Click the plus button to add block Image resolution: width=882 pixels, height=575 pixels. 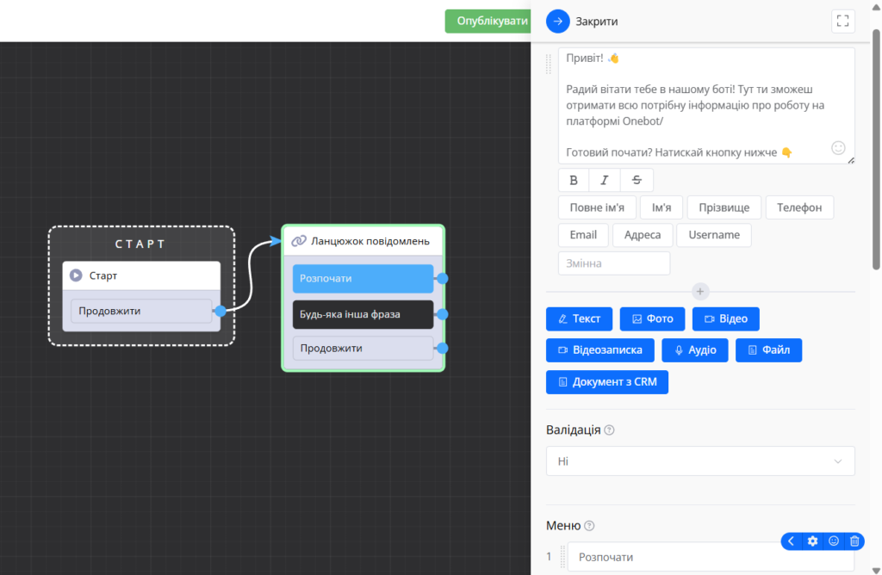(x=700, y=292)
